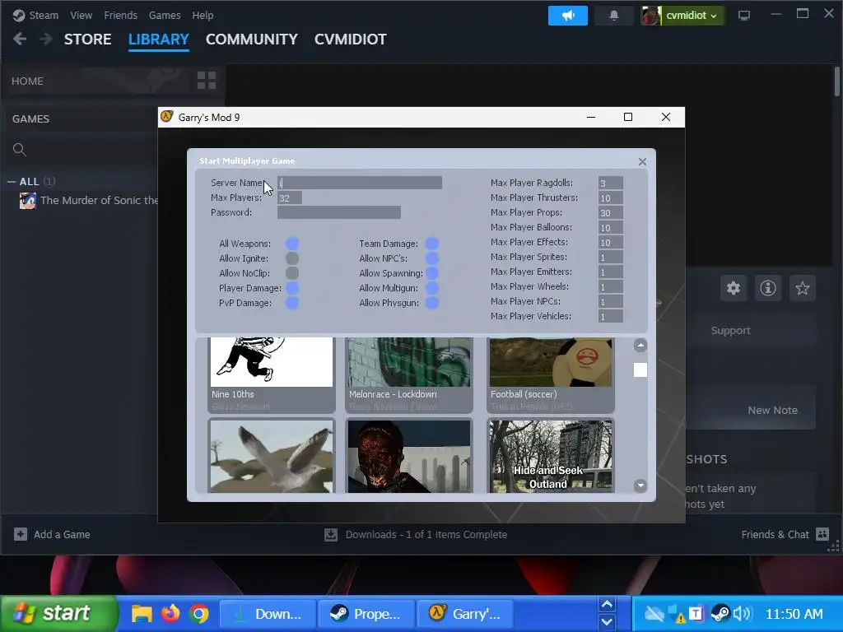
Task: Switch to the STORE tab
Action: tap(87, 39)
